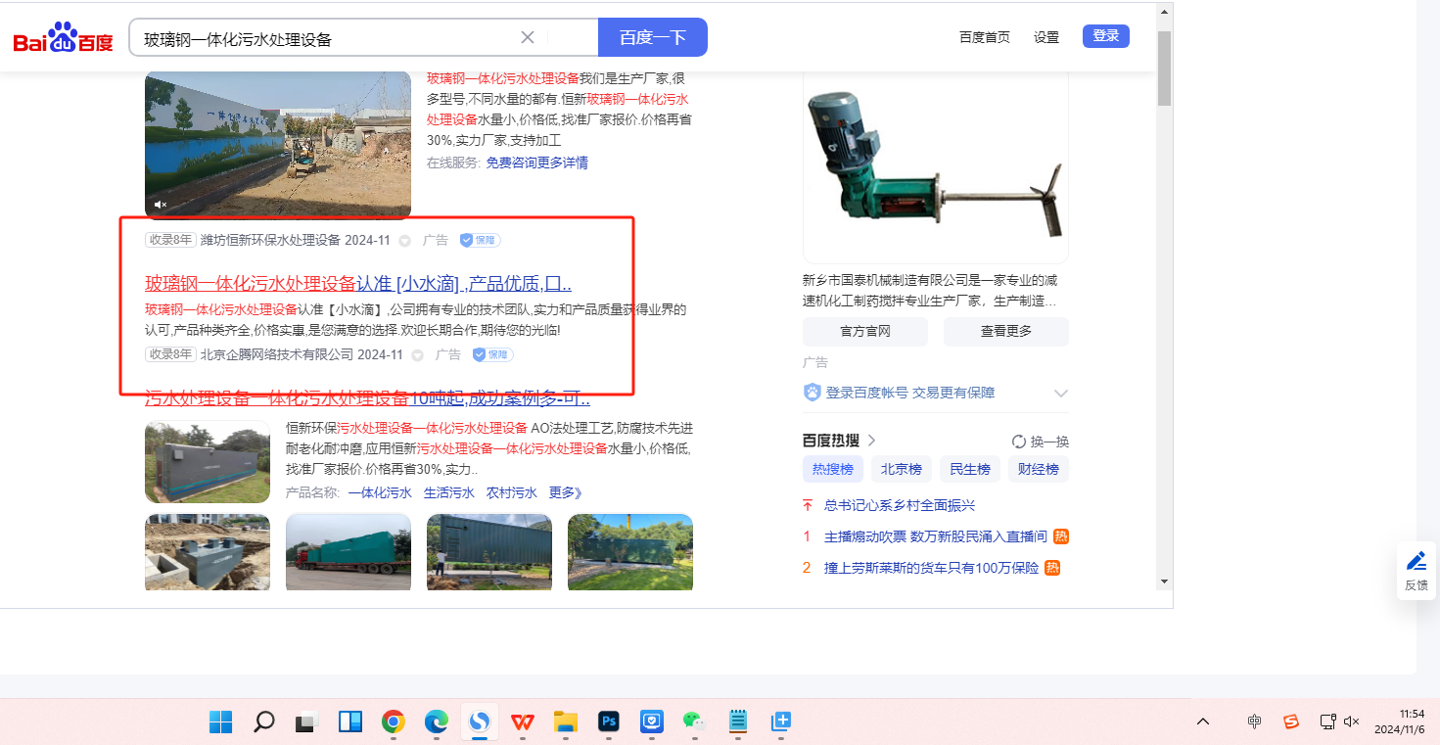Screen dimensions: 1440x745
Task: Click the 换一换 refresh icon
Action: 1018,442
